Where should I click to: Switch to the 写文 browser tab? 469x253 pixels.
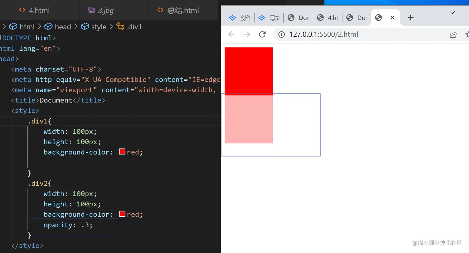point(269,18)
